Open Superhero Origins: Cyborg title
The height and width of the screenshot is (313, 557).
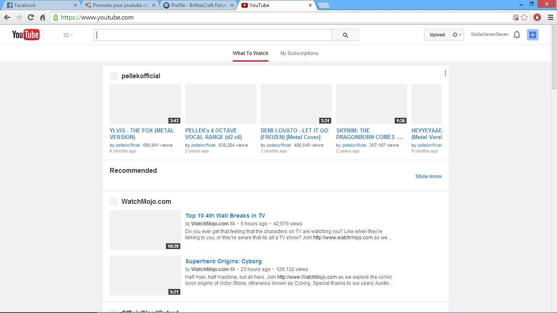223,261
